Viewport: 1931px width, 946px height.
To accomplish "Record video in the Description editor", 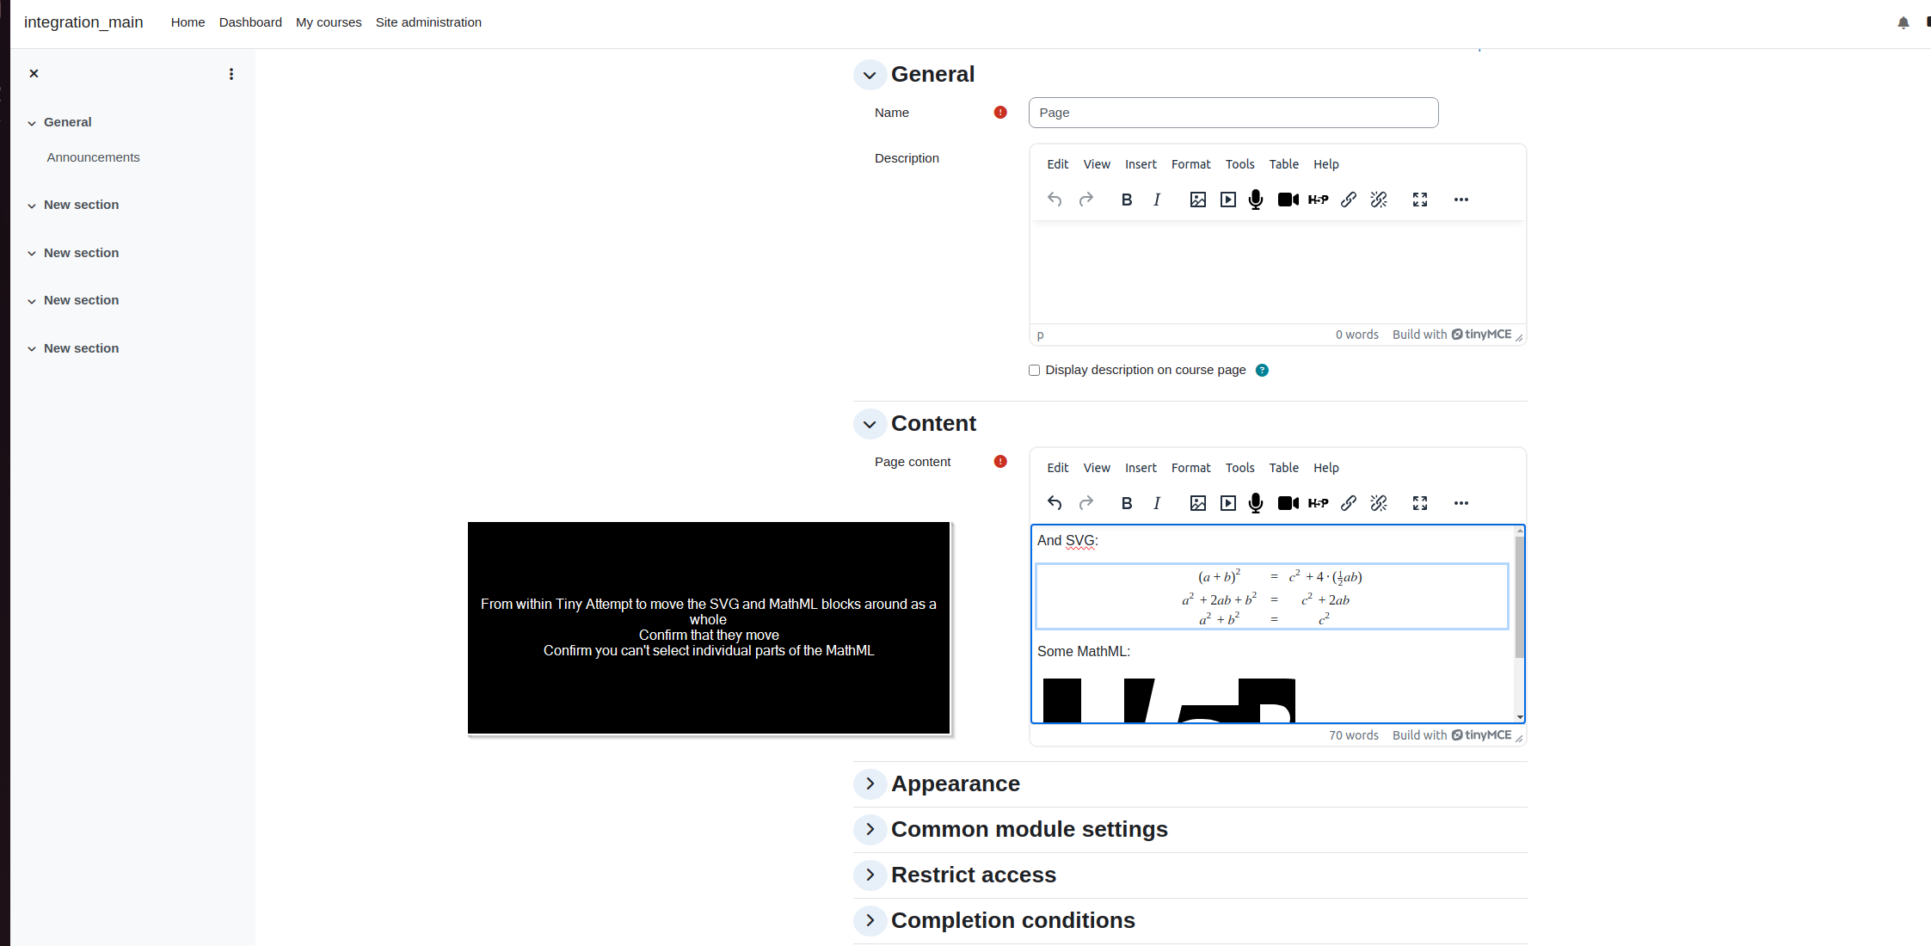I will [1288, 200].
